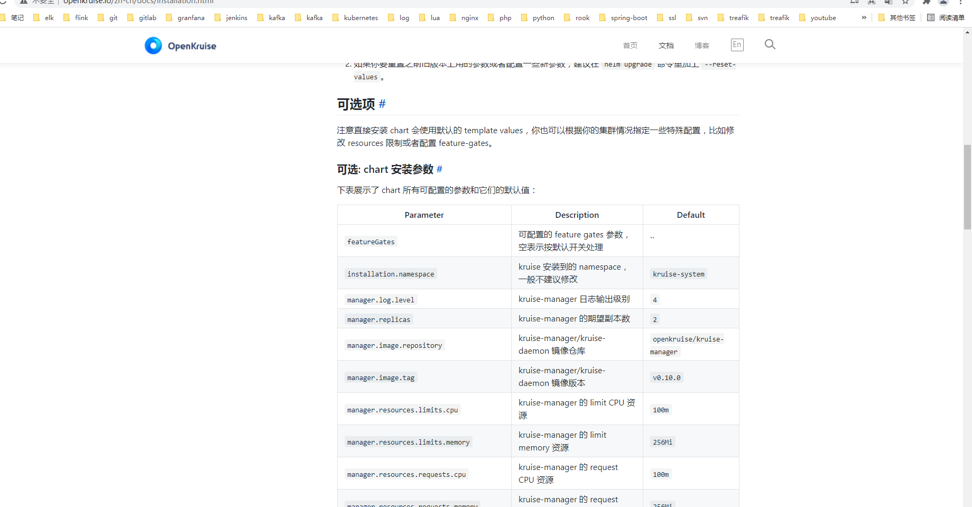Click the # anchor next to 可选项
Screen dimensions: 972x507
[x=382, y=104]
